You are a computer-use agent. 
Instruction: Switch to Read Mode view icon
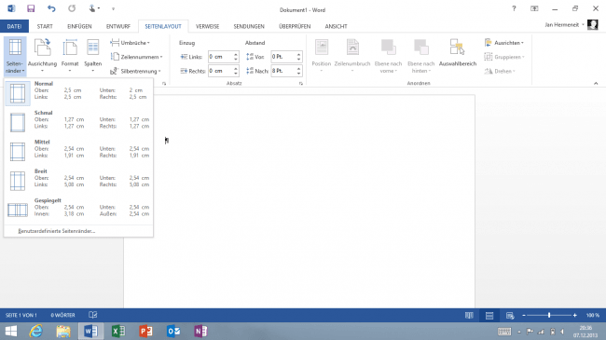(469, 315)
